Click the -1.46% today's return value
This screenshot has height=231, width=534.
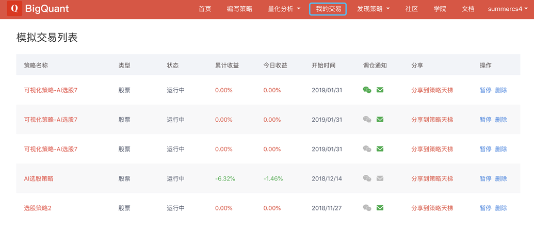pyautogui.click(x=273, y=178)
